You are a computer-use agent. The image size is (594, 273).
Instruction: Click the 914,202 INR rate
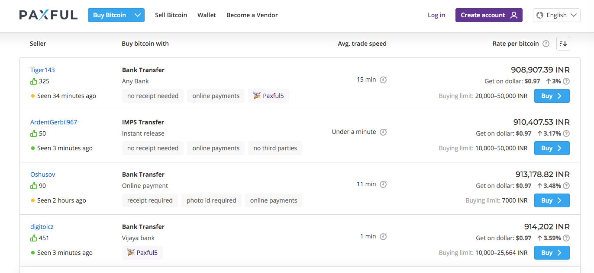(x=547, y=227)
